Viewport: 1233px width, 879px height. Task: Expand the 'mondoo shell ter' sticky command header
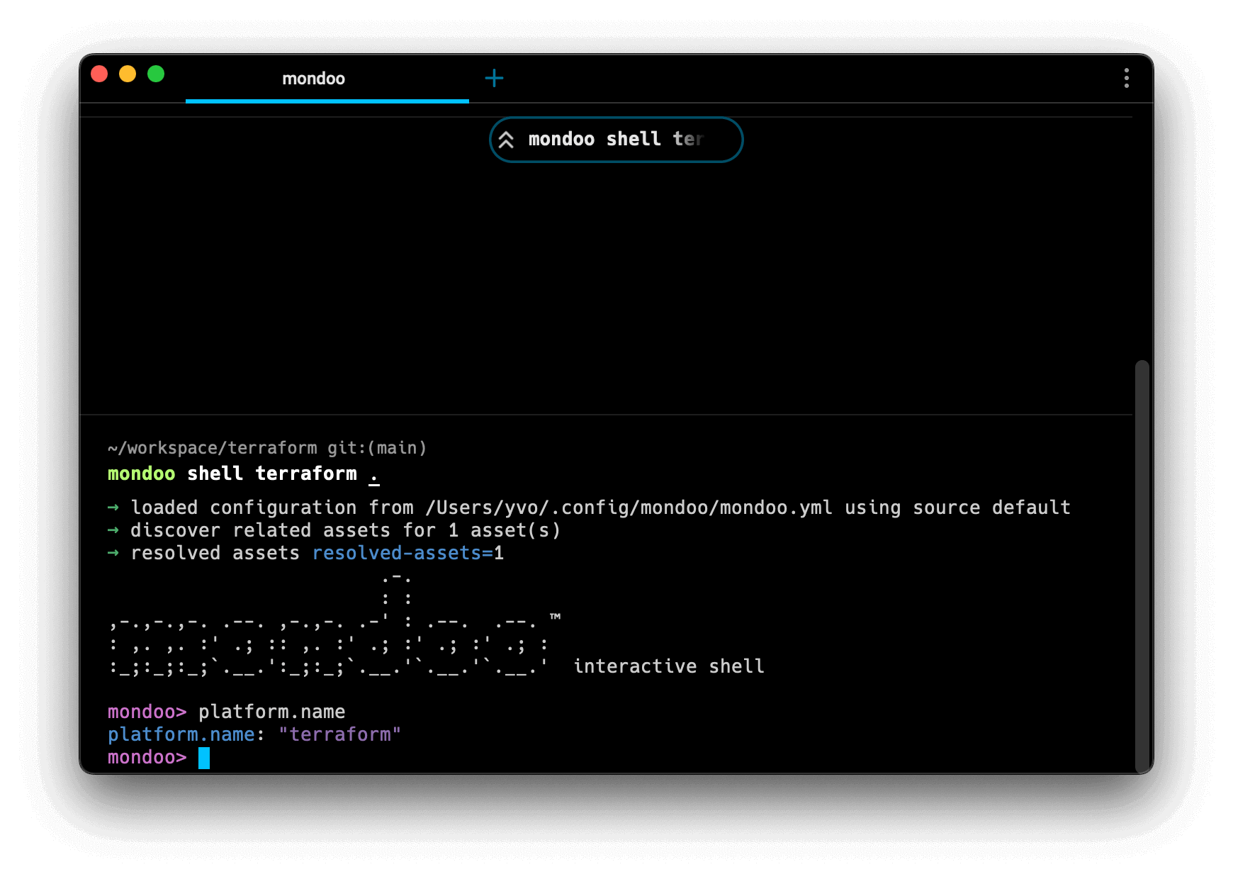(x=615, y=140)
